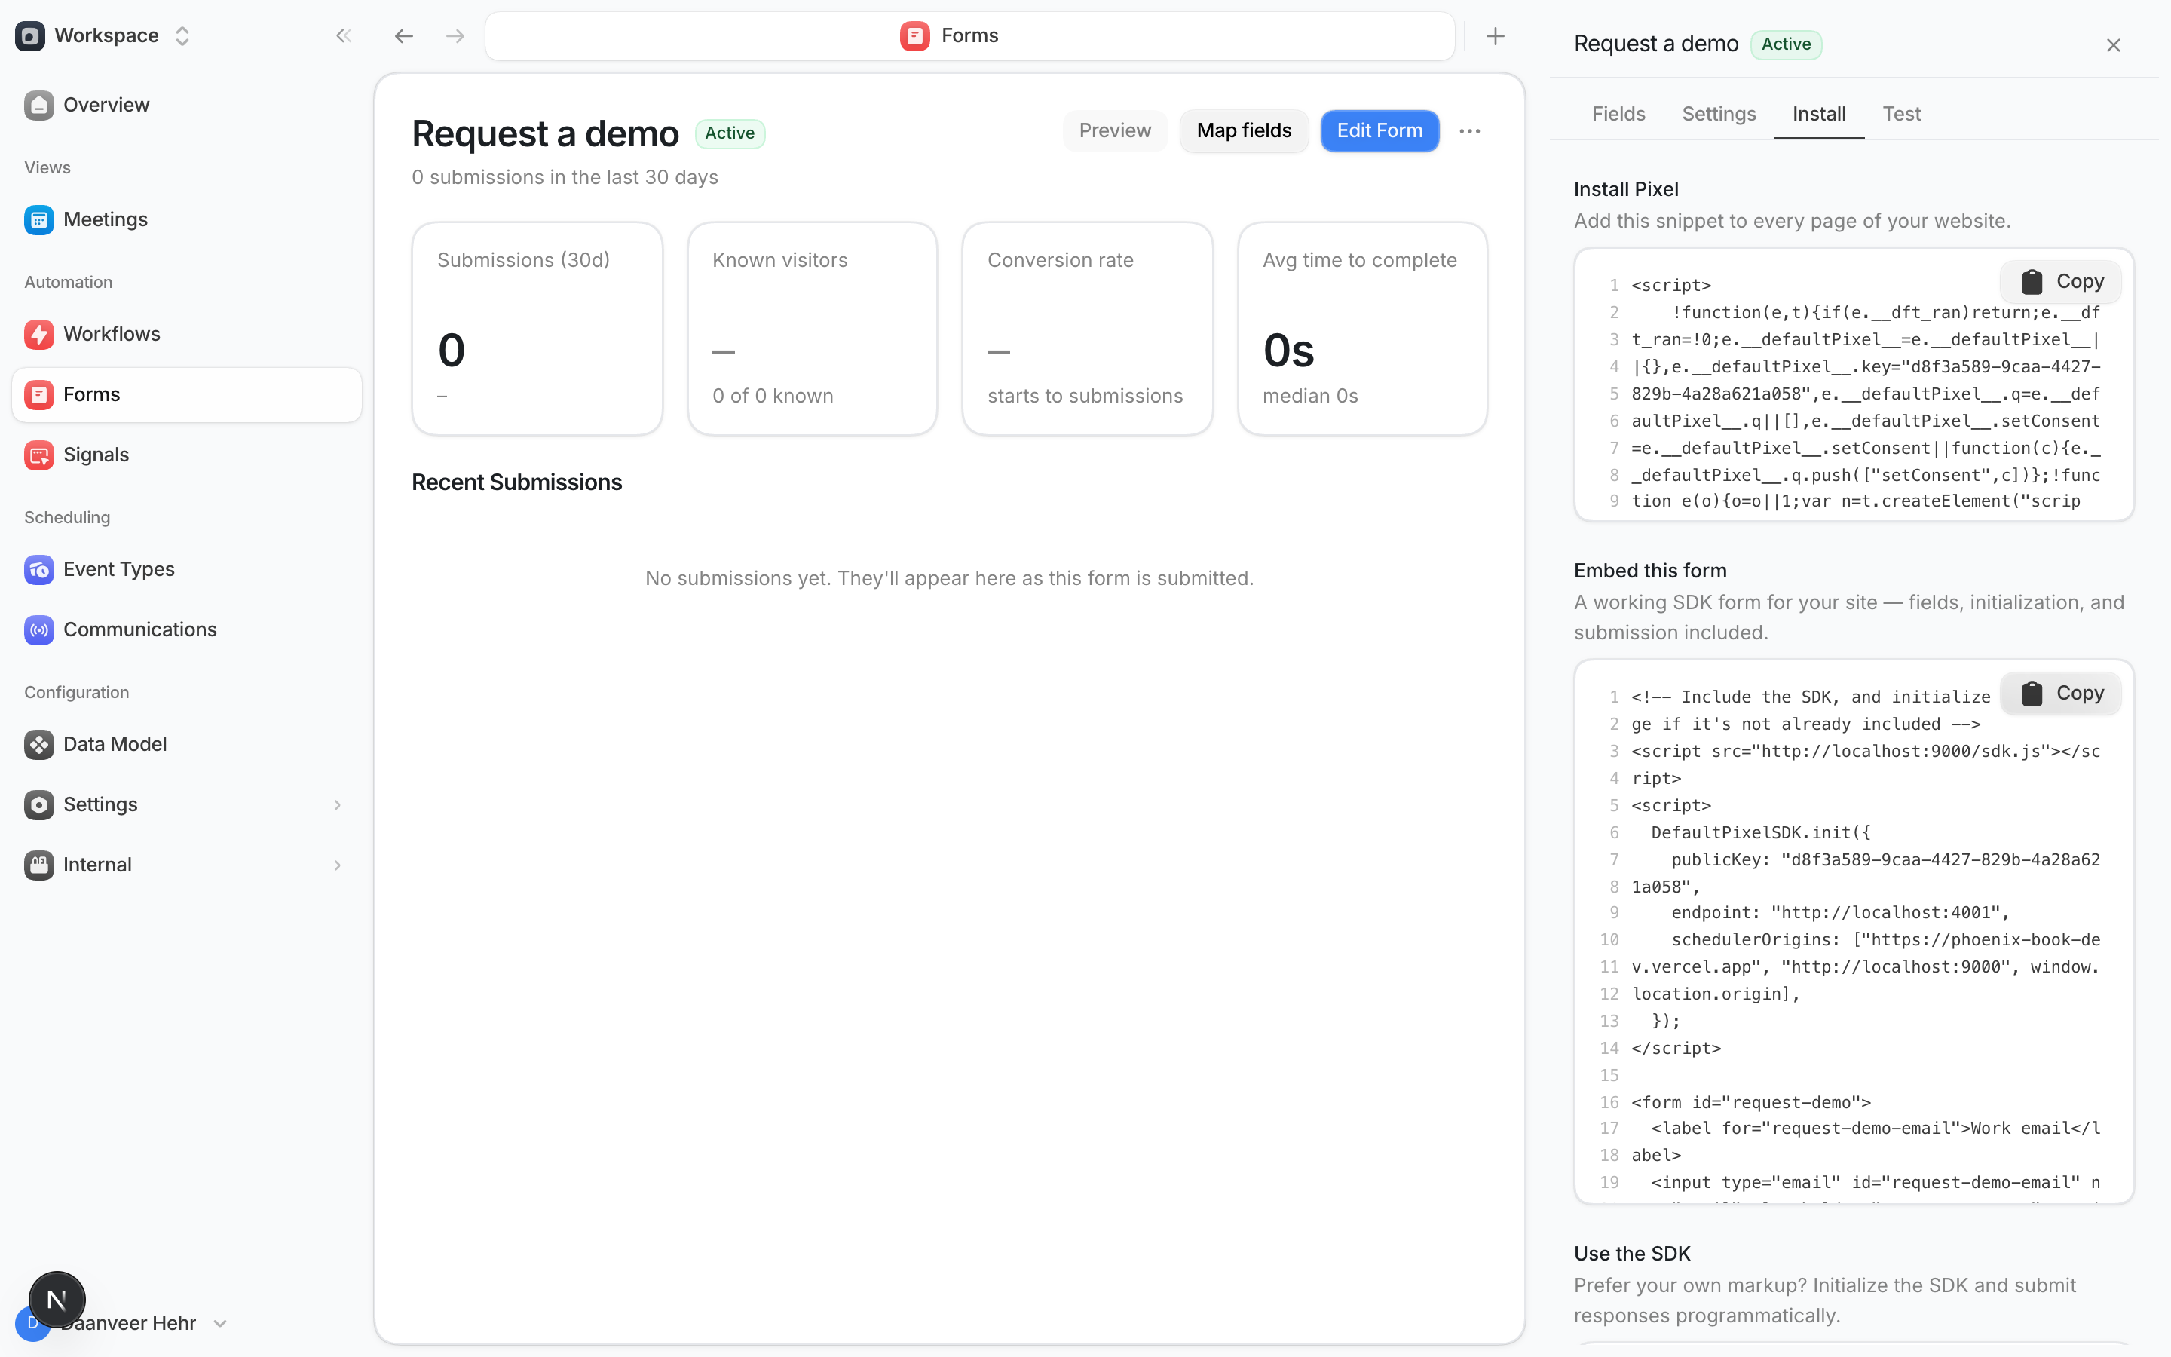Open Event Types in the sidebar
The height and width of the screenshot is (1357, 2171).
pyautogui.click(x=187, y=569)
